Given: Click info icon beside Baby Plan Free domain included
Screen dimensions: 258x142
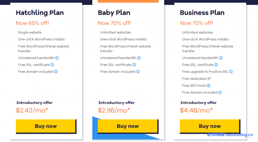Looking at the screenshot, I should pos(138,72).
